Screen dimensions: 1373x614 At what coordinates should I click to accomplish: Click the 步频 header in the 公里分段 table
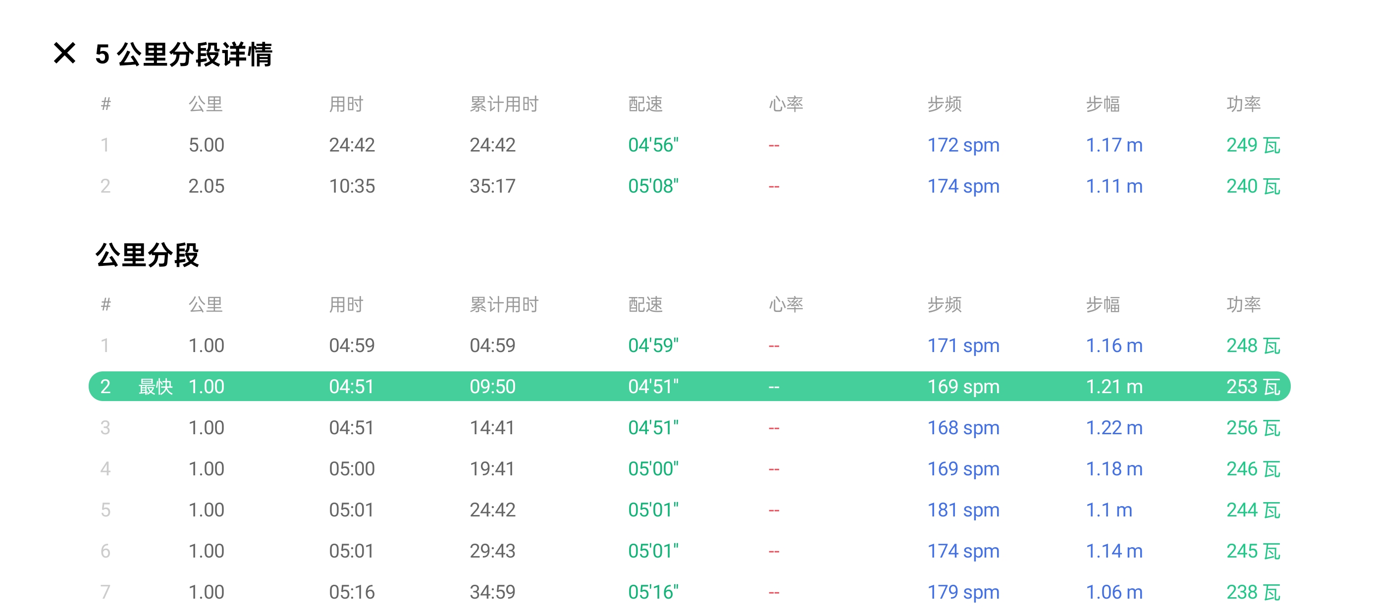(x=944, y=305)
